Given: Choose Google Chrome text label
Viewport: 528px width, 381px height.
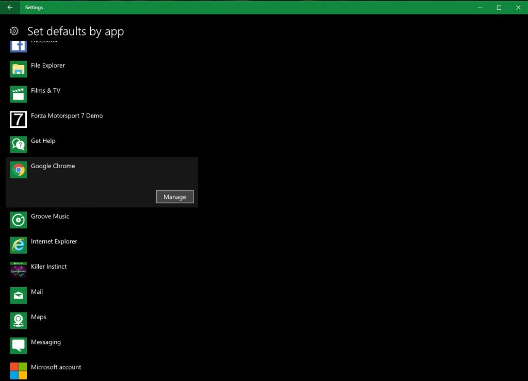Looking at the screenshot, I should [53, 166].
